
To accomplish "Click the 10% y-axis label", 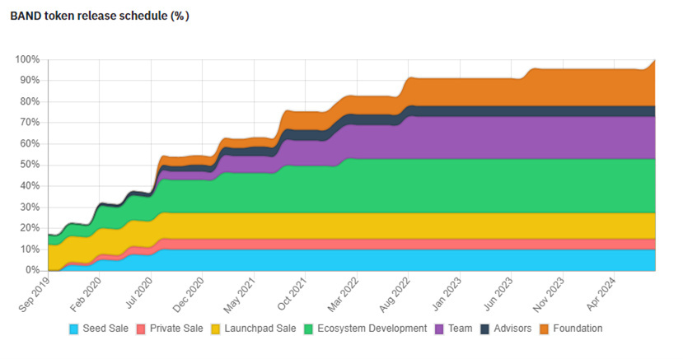I will [30, 249].
